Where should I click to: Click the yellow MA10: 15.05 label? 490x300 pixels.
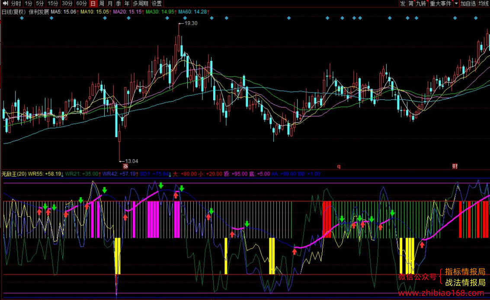click(96, 12)
